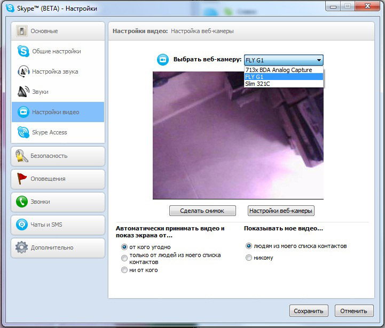Click the Skype Access wifi icon
The image size is (385, 328).
coord(23,132)
